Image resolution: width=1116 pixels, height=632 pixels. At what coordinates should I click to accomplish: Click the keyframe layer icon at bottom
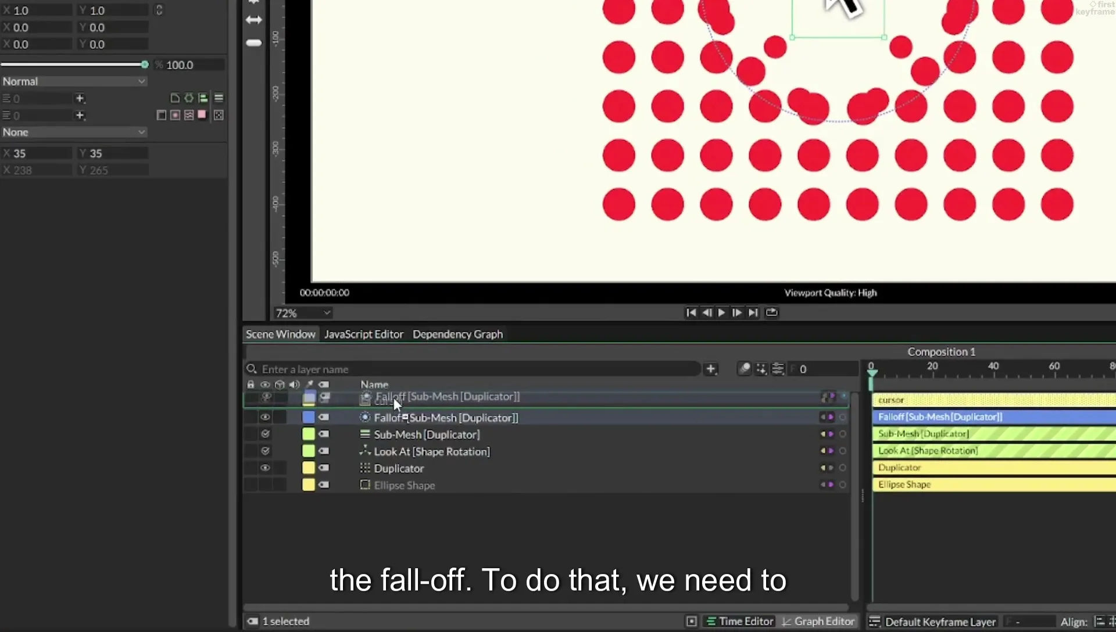(x=874, y=622)
